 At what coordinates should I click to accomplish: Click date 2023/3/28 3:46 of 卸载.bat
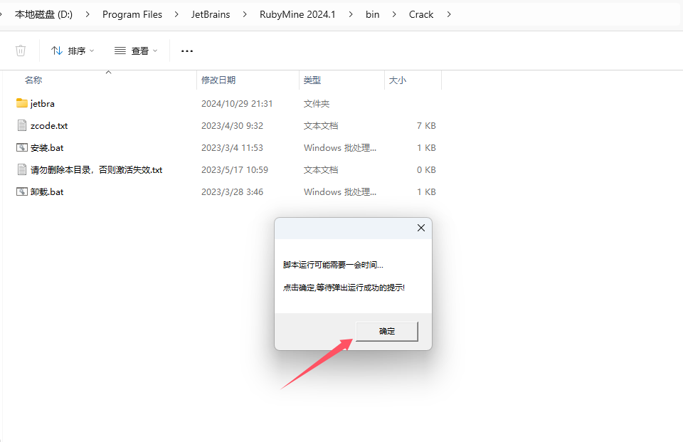232,191
